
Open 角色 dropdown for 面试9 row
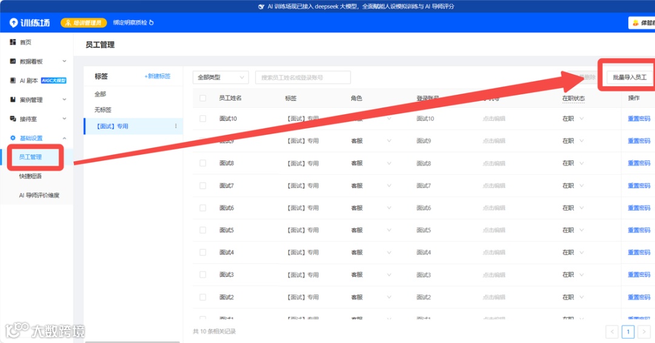point(389,141)
